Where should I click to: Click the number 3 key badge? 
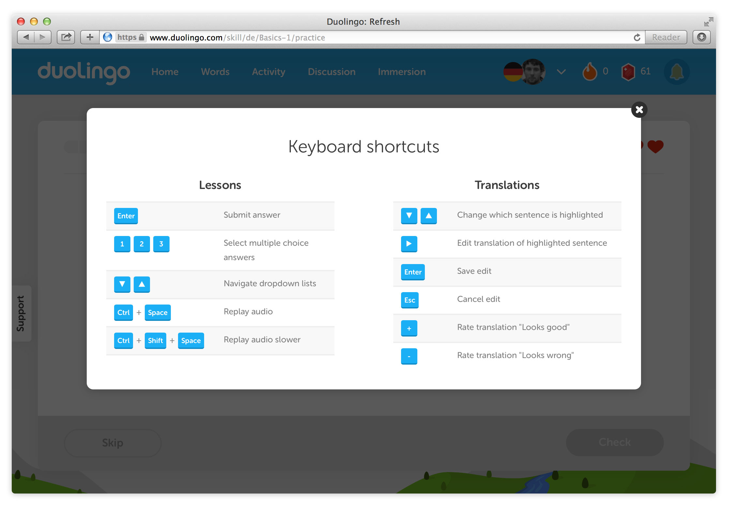click(x=161, y=244)
